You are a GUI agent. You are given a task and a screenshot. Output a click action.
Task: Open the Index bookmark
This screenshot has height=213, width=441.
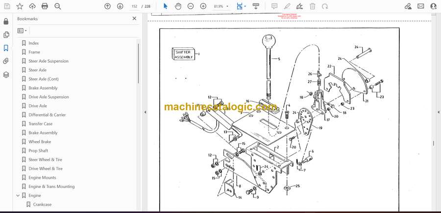click(x=33, y=43)
